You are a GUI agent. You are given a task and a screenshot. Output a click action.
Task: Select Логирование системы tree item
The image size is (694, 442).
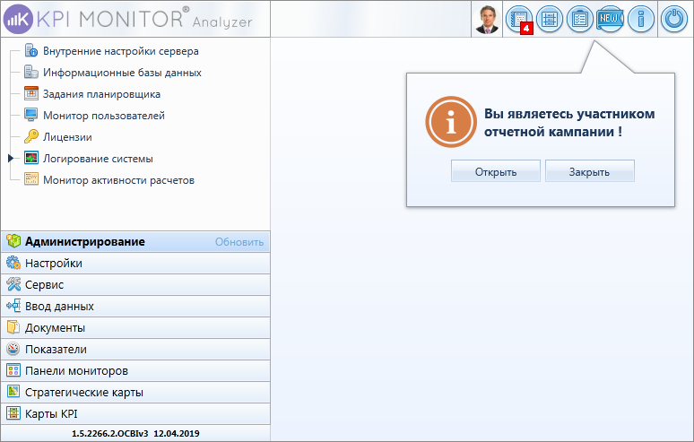[x=98, y=159]
